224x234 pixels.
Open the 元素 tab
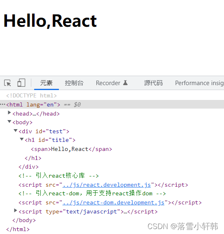(x=47, y=83)
